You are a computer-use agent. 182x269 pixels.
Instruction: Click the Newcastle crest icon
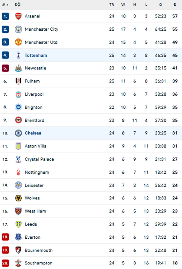point(18,68)
